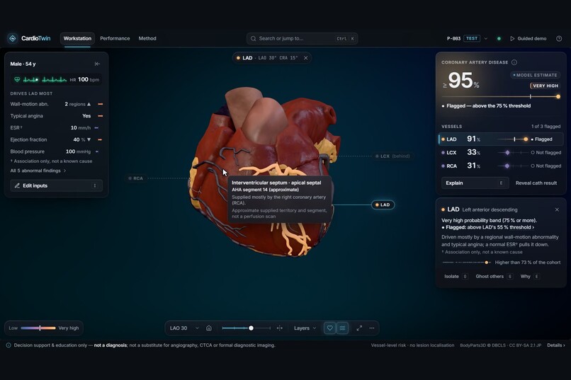Image resolution: width=571 pixels, height=380 pixels.
Task: Select the LCX vessel row
Action: pos(501,152)
